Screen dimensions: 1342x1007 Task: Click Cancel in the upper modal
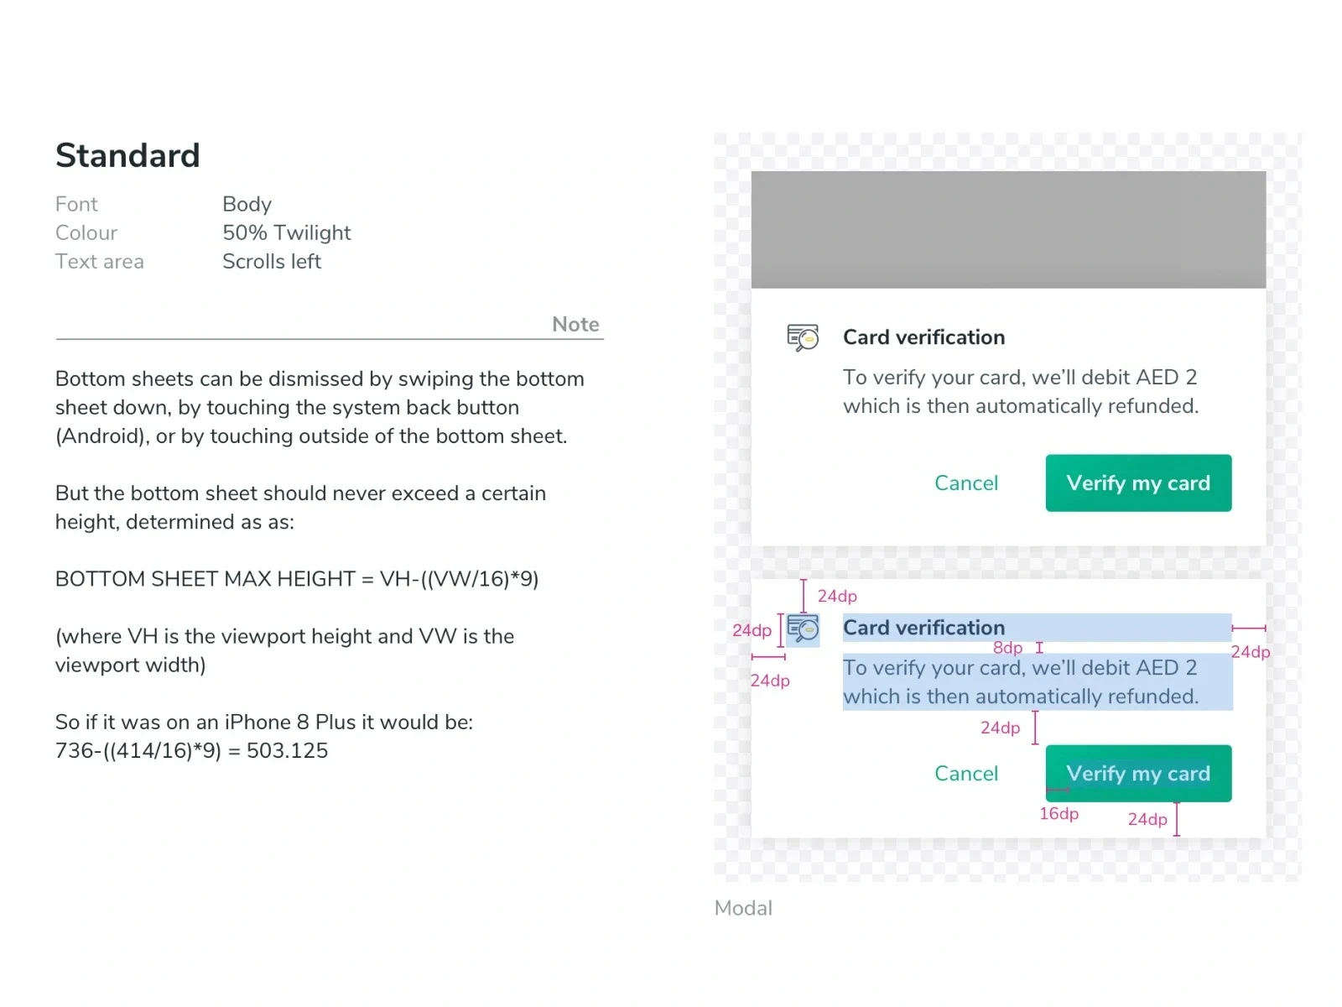click(x=966, y=483)
